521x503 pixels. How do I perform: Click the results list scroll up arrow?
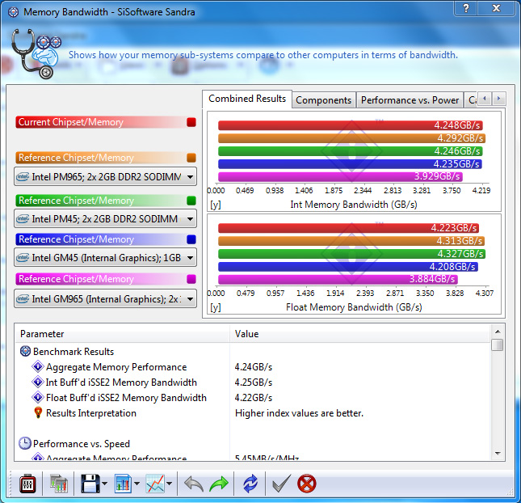(498, 332)
